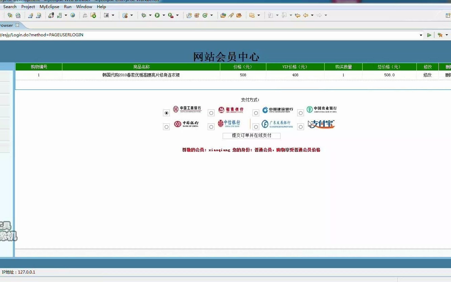Select the 中国建设银行 radio button

256,113
